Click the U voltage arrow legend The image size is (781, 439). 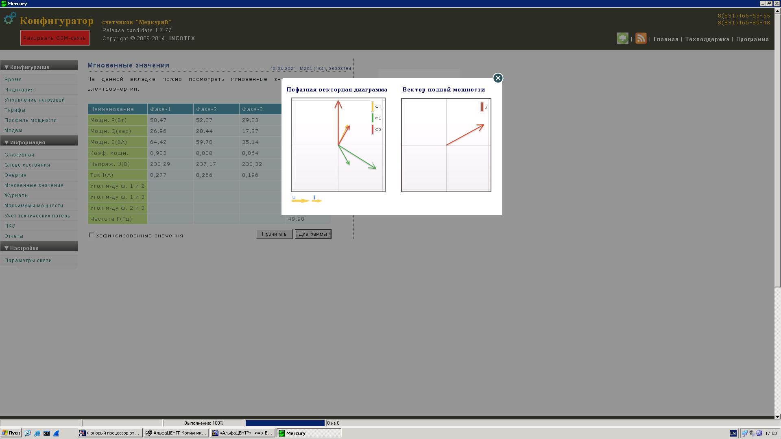point(301,199)
